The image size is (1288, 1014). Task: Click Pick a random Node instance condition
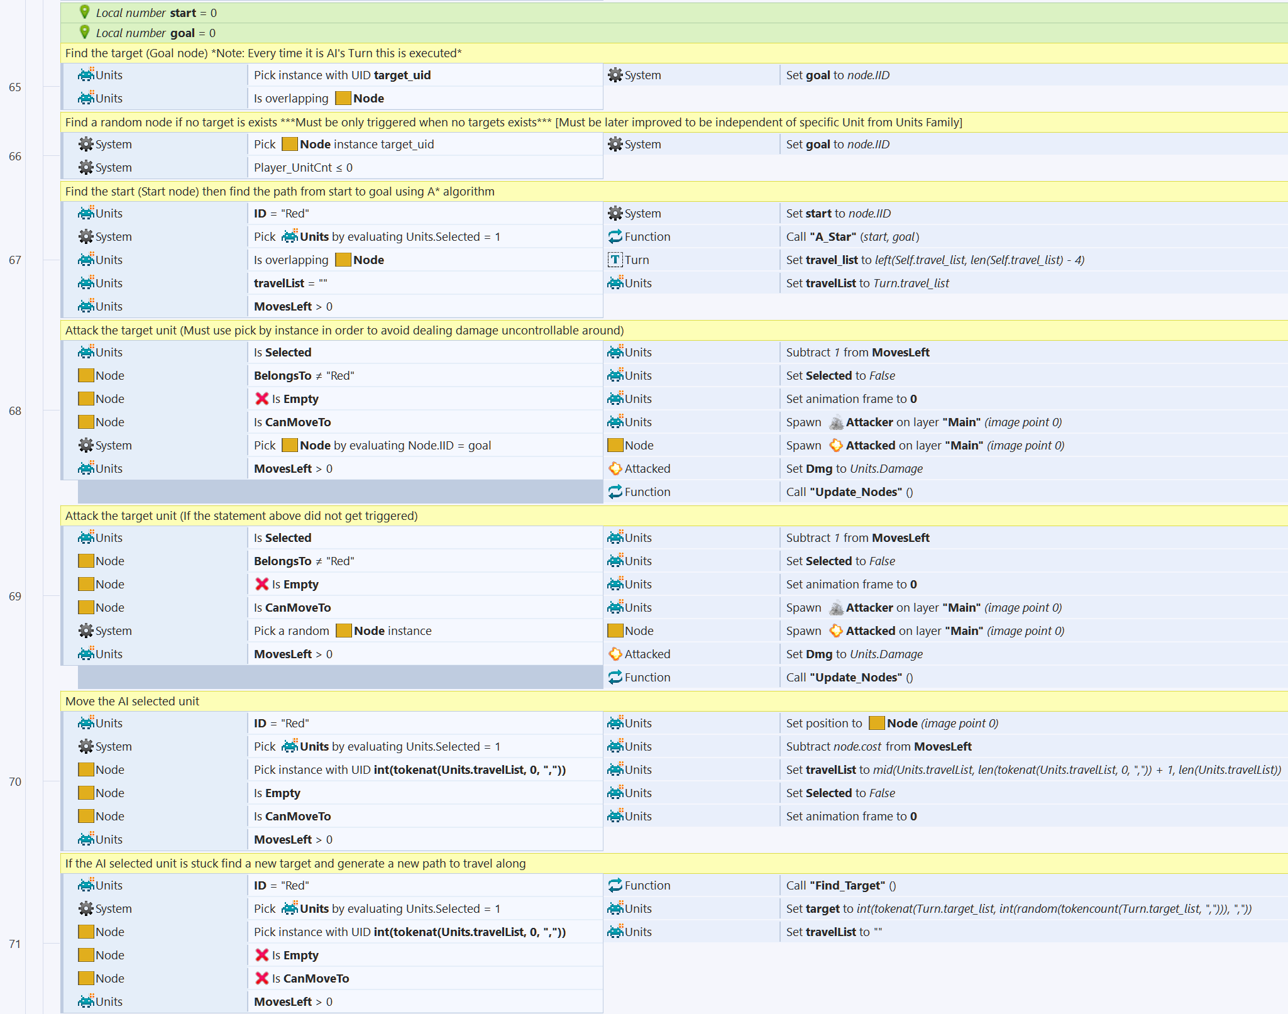[343, 631]
